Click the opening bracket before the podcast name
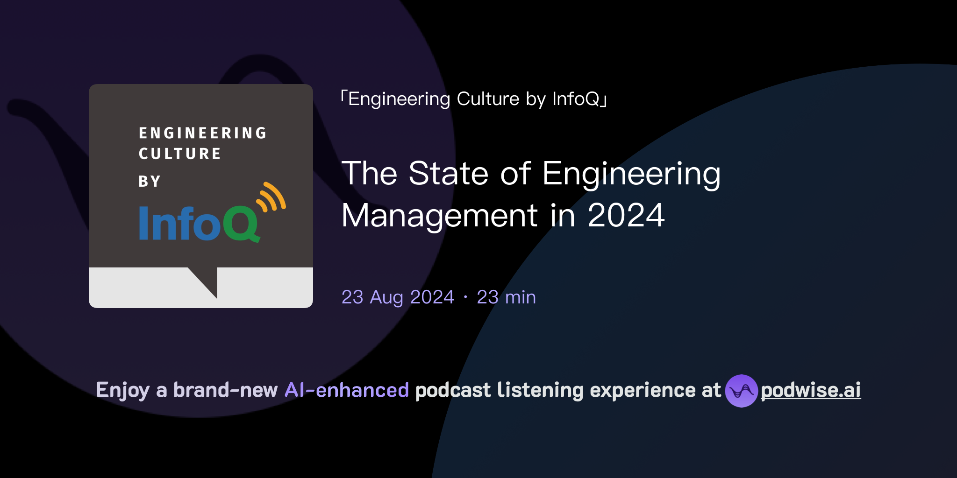This screenshot has height=478, width=957. [x=343, y=98]
